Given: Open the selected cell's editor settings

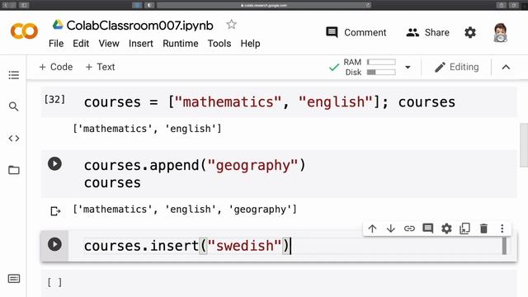Looking at the screenshot, I should click(446, 229).
